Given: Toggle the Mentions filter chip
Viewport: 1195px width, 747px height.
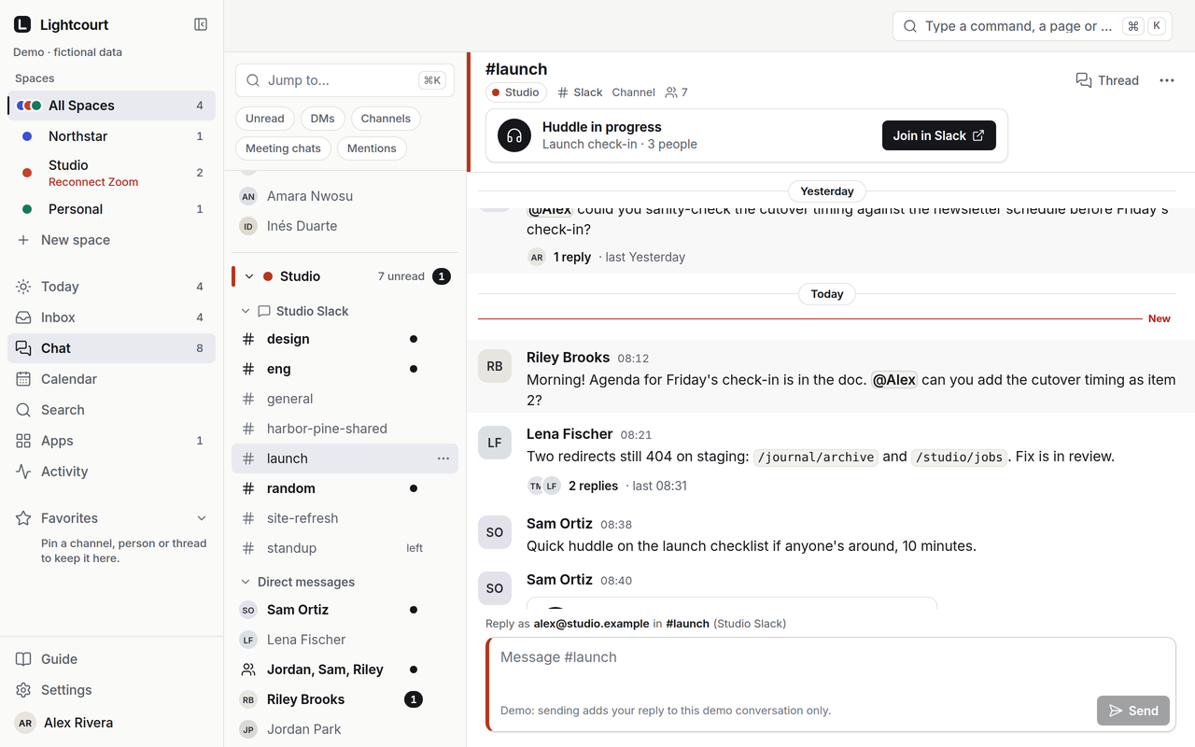Looking at the screenshot, I should [x=372, y=148].
